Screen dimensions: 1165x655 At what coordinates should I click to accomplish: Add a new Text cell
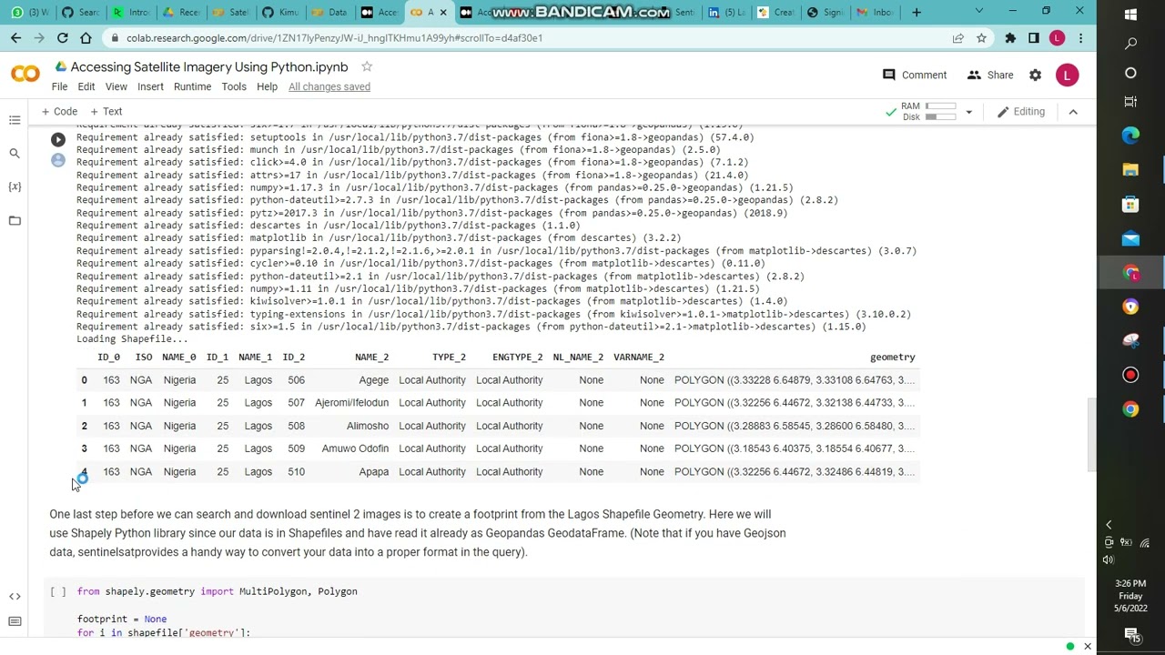tap(106, 112)
